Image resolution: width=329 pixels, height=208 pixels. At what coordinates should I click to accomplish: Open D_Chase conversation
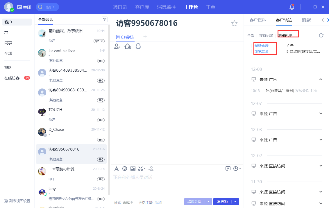click(71, 134)
